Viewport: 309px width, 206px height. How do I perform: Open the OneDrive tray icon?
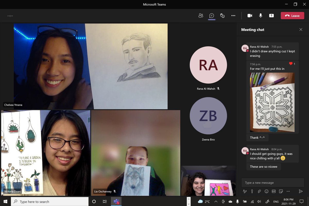[230, 202]
